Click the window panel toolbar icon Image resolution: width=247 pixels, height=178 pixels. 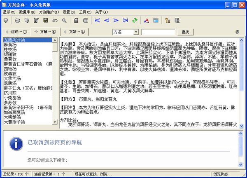[x=156, y=20]
